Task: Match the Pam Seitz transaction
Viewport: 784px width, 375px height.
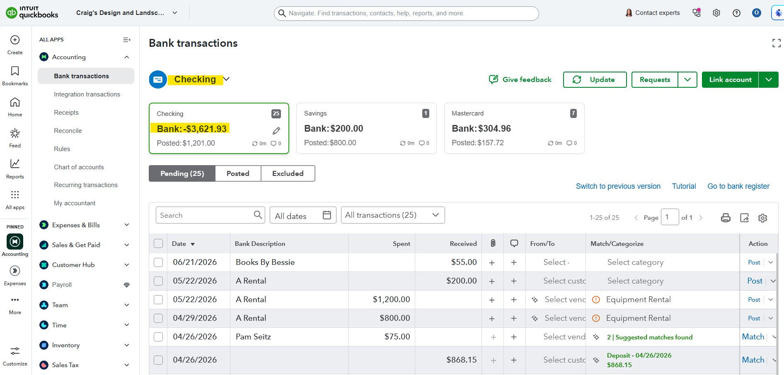Action: (x=753, y=337)
